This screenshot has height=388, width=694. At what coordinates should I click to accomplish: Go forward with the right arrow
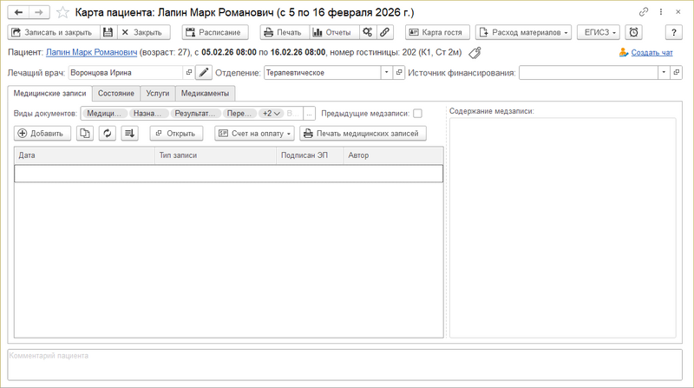click(x=39, y=12)
